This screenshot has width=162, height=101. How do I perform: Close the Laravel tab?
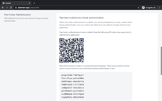(x=29, y=3)
